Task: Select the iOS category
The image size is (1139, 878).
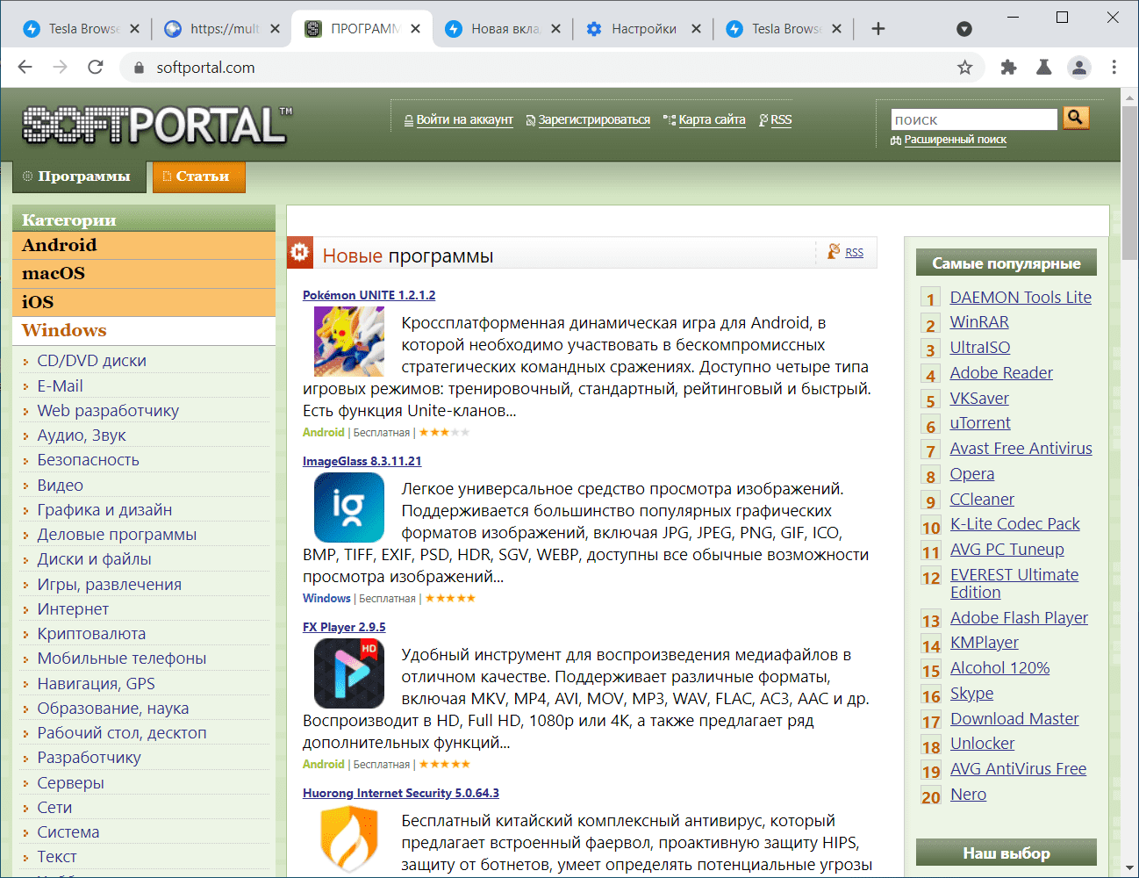Action: point(144,302)
